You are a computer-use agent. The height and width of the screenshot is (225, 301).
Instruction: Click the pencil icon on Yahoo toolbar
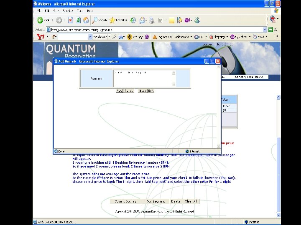(54, 37)
